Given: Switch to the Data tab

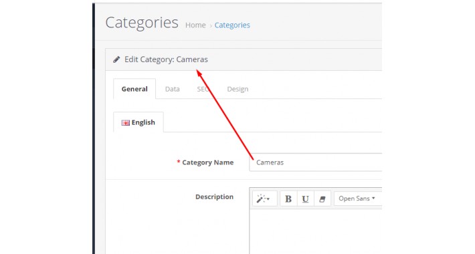Looking at the screenshot, I should click(x=173, y=89).
